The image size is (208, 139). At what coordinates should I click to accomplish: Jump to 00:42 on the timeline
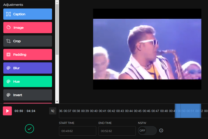111,111
